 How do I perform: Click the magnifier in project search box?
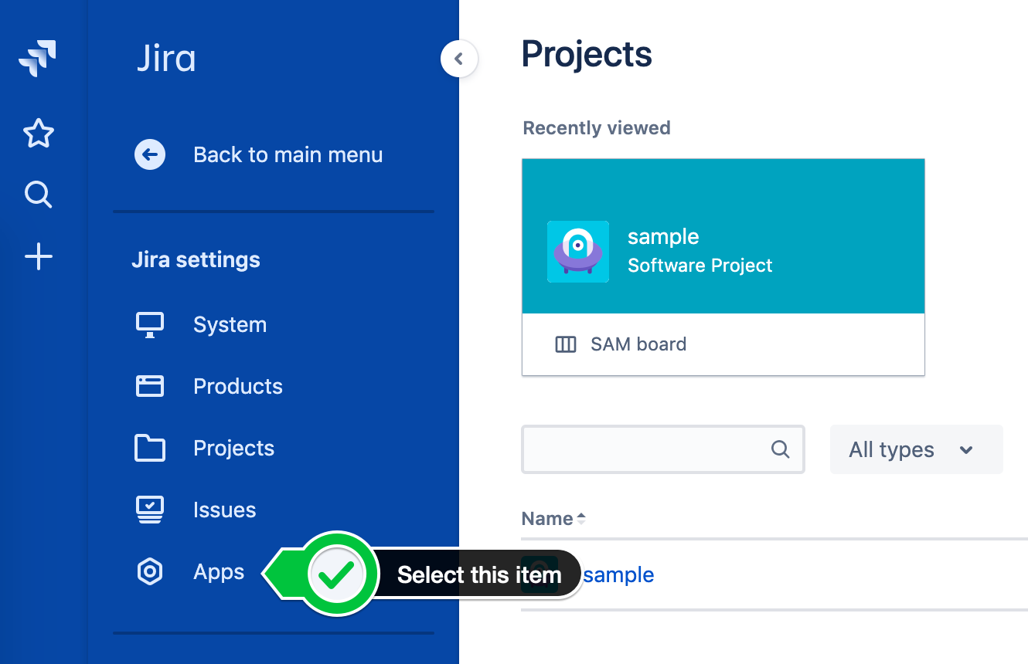pos(781,449)
